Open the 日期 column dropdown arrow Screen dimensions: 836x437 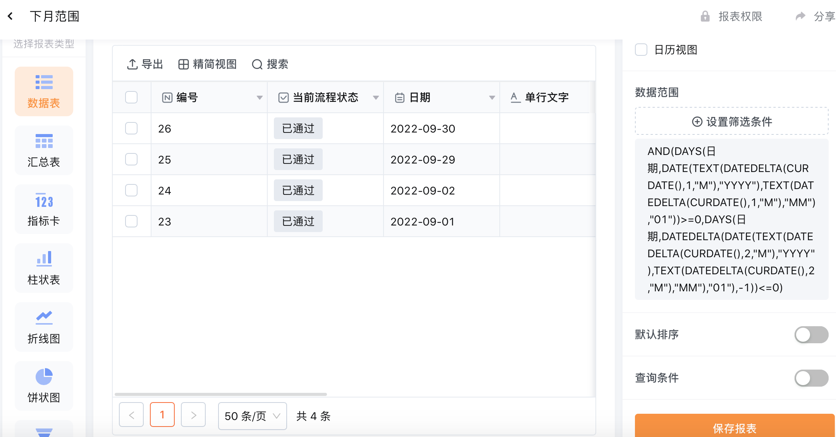pyautogui.click(x=492, y=98)
